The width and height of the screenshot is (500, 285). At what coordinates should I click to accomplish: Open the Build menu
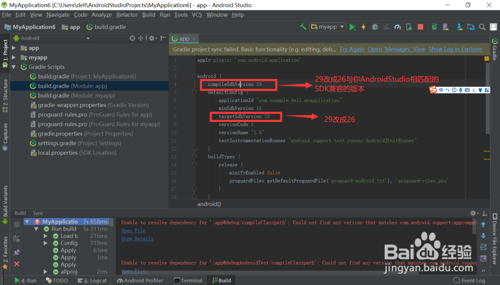point(148,15)
